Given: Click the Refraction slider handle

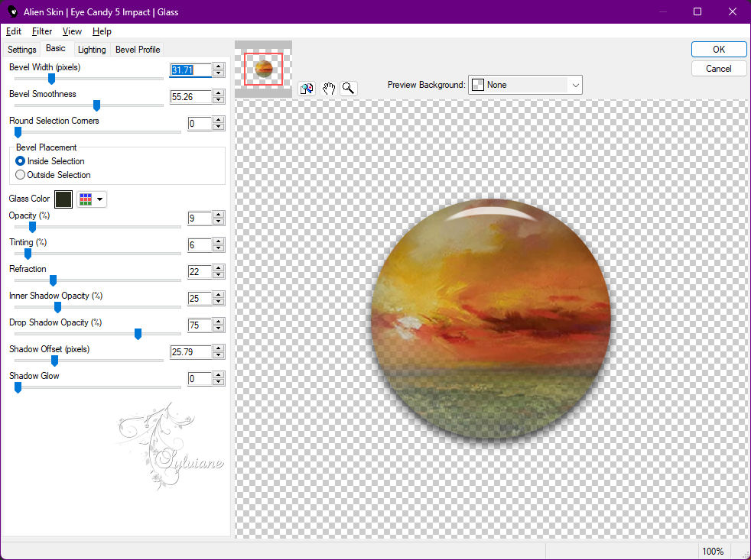Looking at the screenshot, I should [x=54, y=280].
